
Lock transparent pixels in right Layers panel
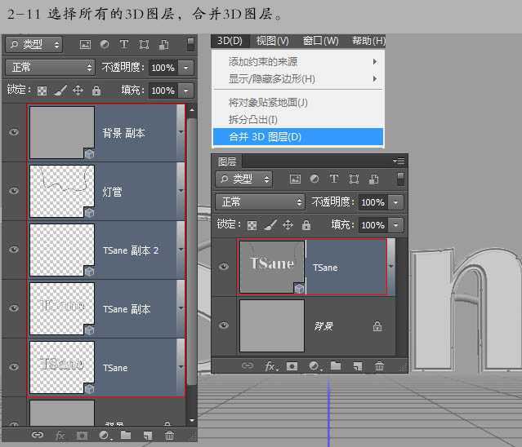click(x=252, y=225)
